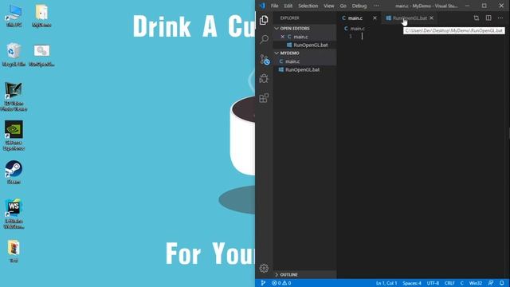Click the Open Changes compare icon
510x287 pixels.
coord(477,18)
